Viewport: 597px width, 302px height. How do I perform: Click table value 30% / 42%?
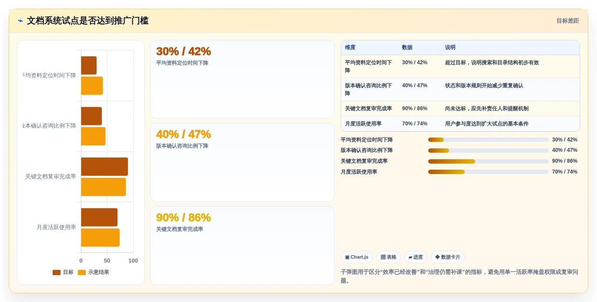415,62
